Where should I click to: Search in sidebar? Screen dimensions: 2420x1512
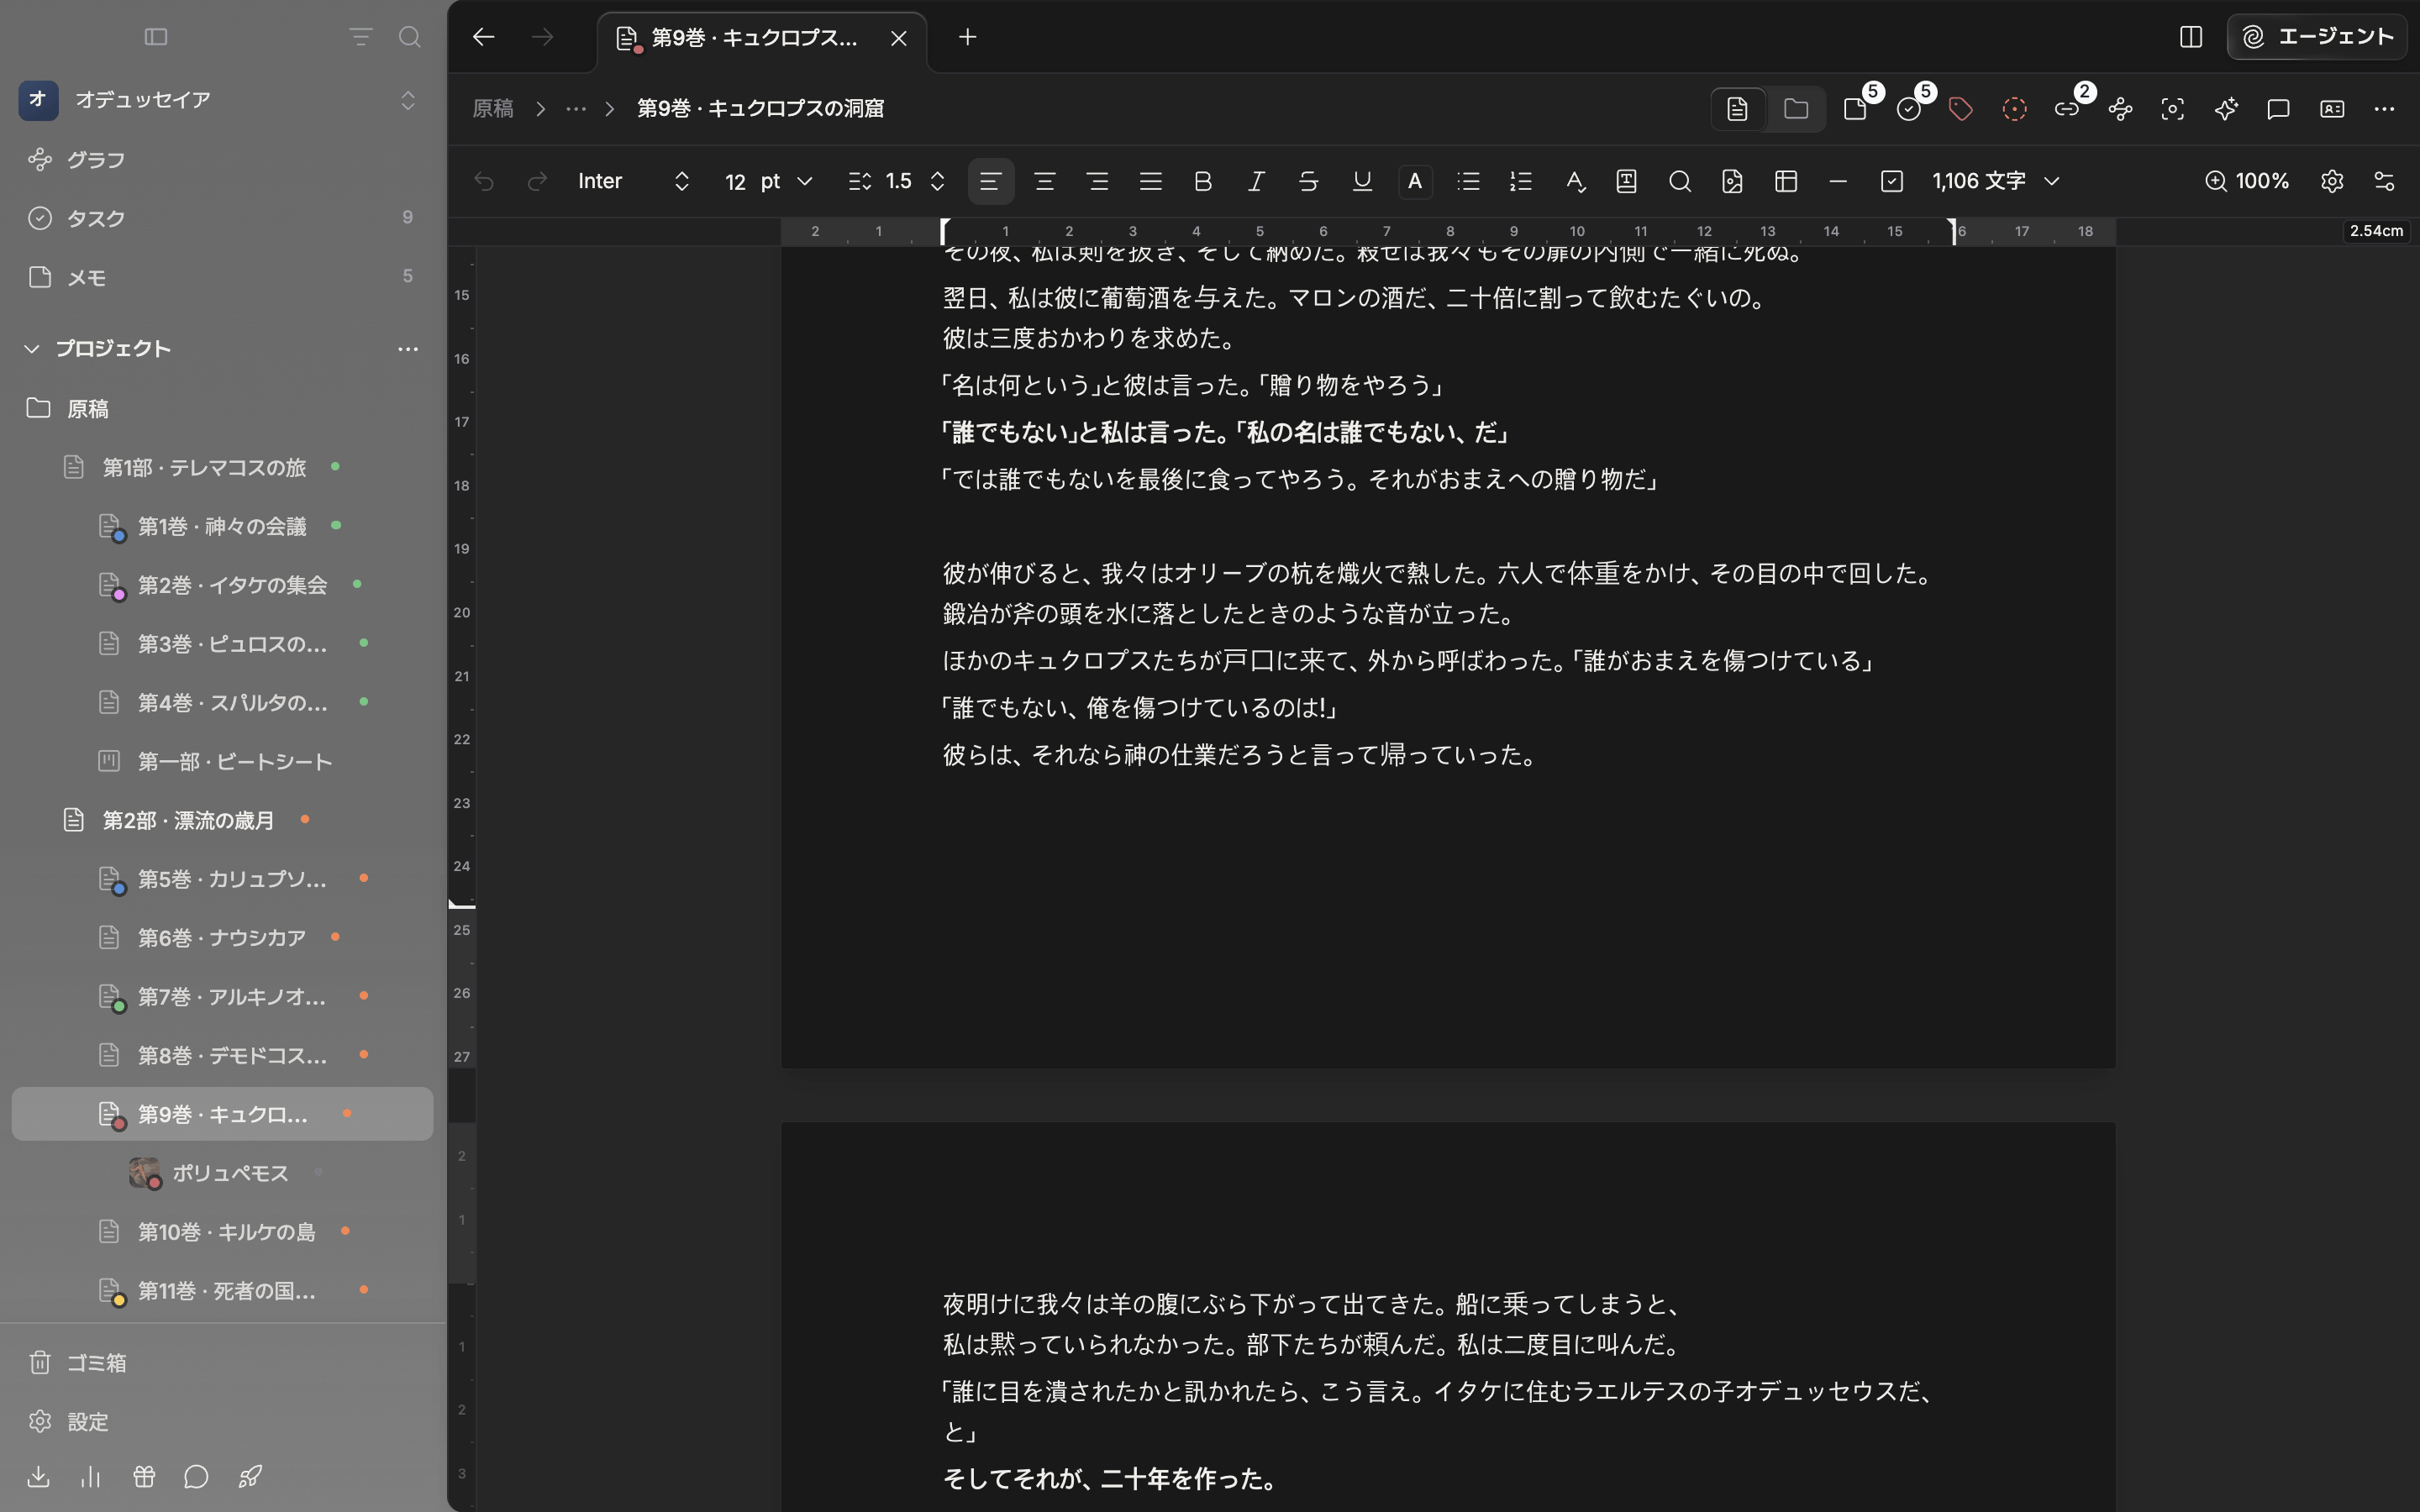coord(409,37)
